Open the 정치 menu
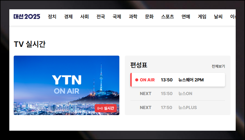This screenshot has height=140, width=245. tap(52, 17)
